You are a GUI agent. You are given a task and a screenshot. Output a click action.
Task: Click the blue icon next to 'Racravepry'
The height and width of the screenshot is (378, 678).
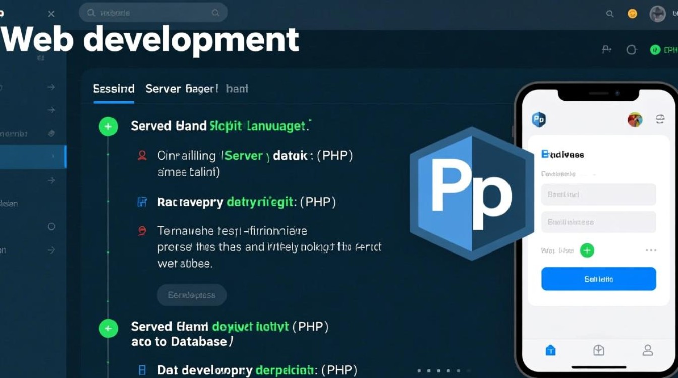coord(142,203)
